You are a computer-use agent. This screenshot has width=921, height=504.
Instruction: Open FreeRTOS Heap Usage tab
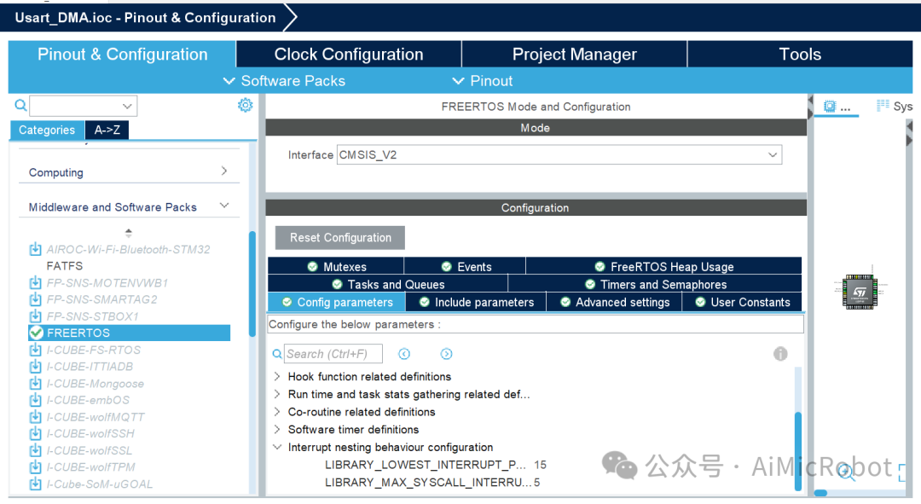[x=663, y=266]
